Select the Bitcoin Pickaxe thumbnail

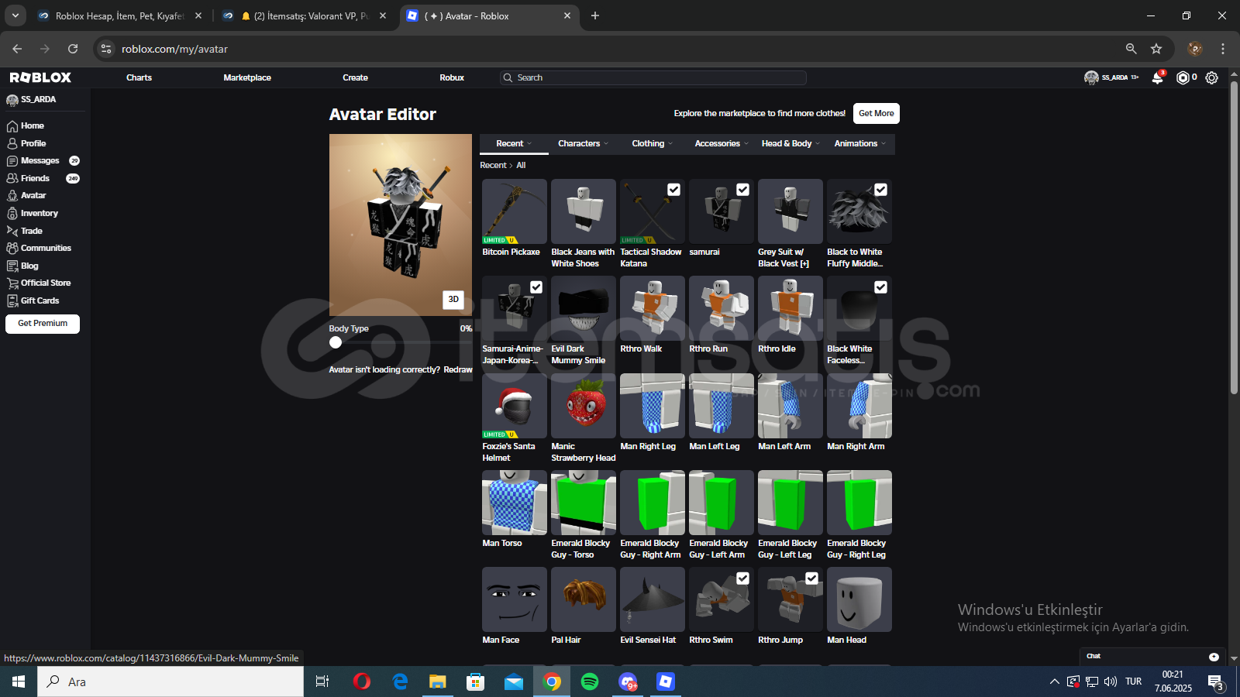click(x=515, y=211)
